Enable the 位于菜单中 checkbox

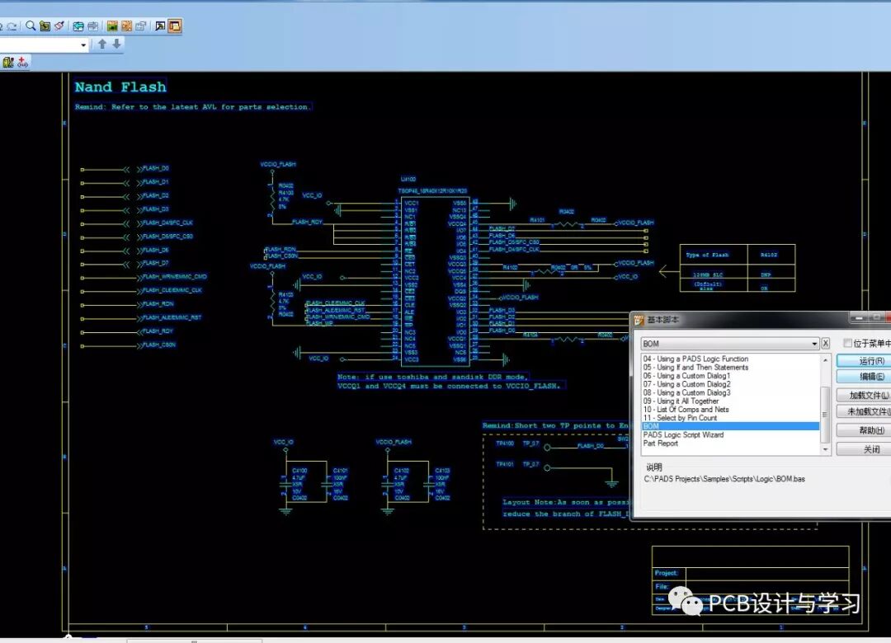(x=847, y=343)
